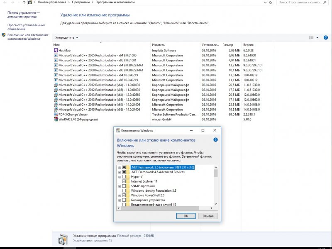
Task: Click the Компоненты Windows title bar icon
Action: (118, 130)
